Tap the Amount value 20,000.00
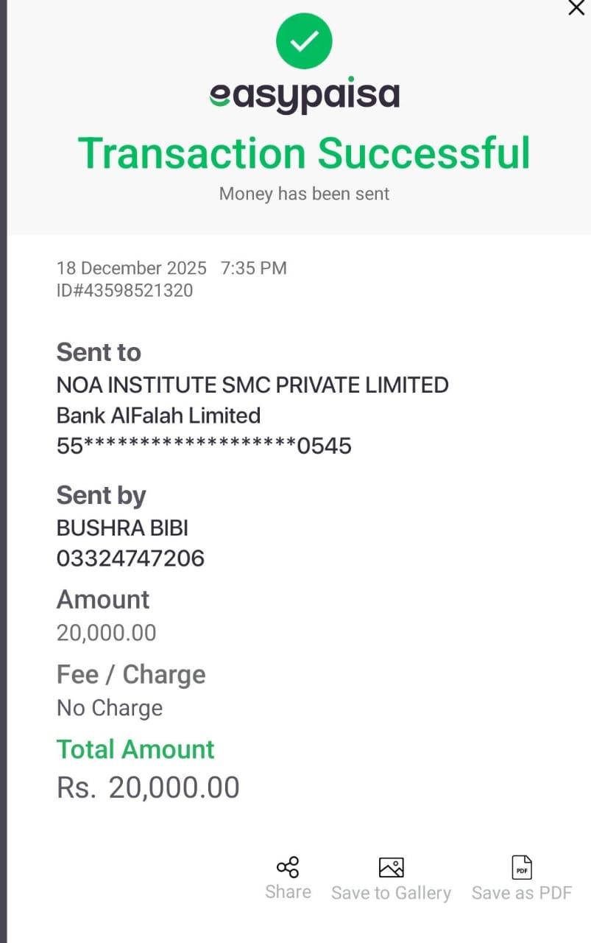The width and height of the screenshot is (591, 943). point(107,633)
